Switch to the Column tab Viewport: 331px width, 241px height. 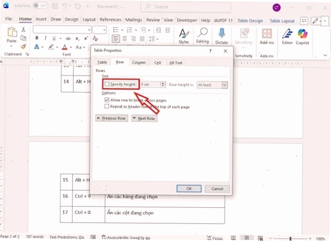click(x=139, y=63)
